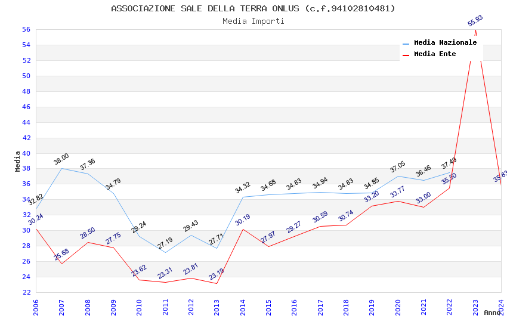Click the 23.81 data label
Image resolution: width=507 pixels, height=328 pixels.
coord(191,269)
